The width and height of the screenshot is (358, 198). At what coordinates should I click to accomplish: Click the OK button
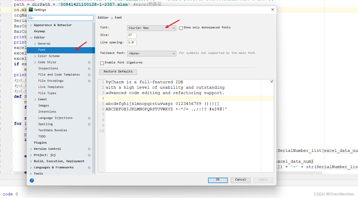(218, 180)
